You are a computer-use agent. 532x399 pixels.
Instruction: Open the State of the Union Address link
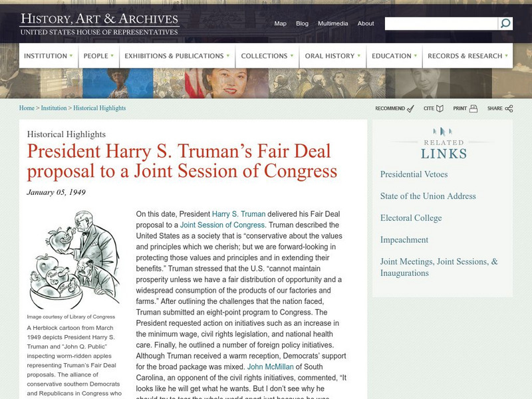click(x=428, y=196)
